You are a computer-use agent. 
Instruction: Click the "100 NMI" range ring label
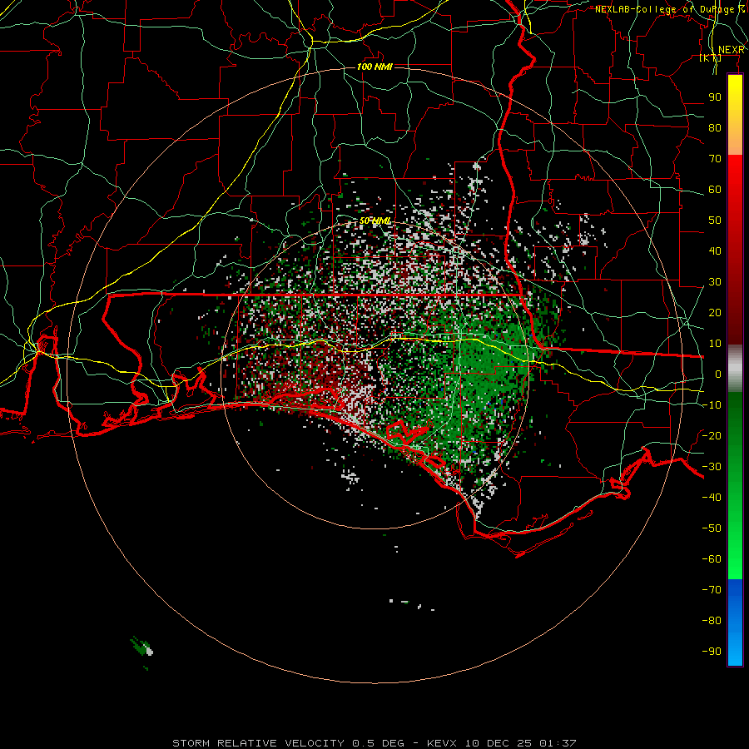pyautogui.click(x=374, y=67)
